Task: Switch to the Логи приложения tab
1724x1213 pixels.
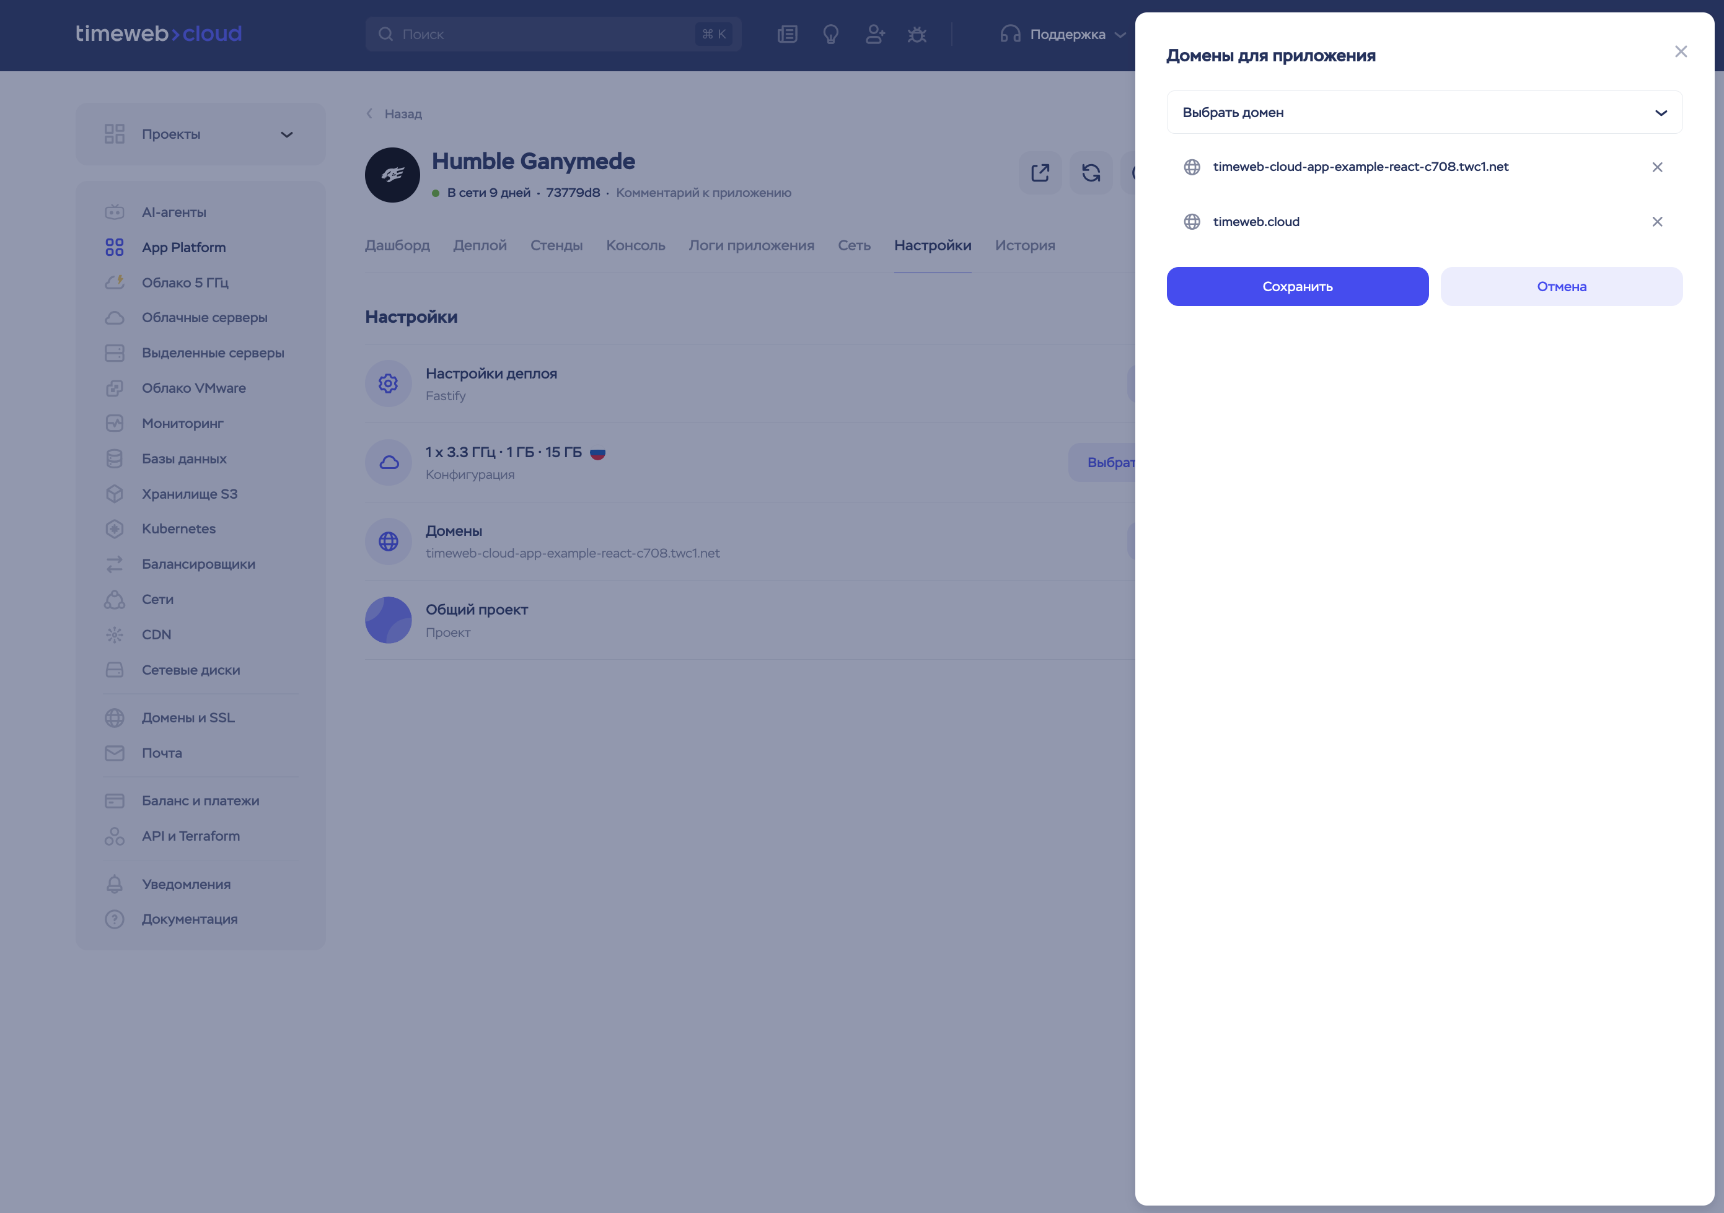Action: point(752,245)
